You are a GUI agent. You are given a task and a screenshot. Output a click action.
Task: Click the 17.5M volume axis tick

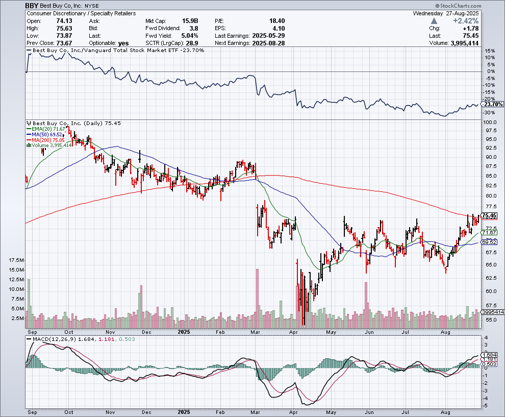pos(16,260)
